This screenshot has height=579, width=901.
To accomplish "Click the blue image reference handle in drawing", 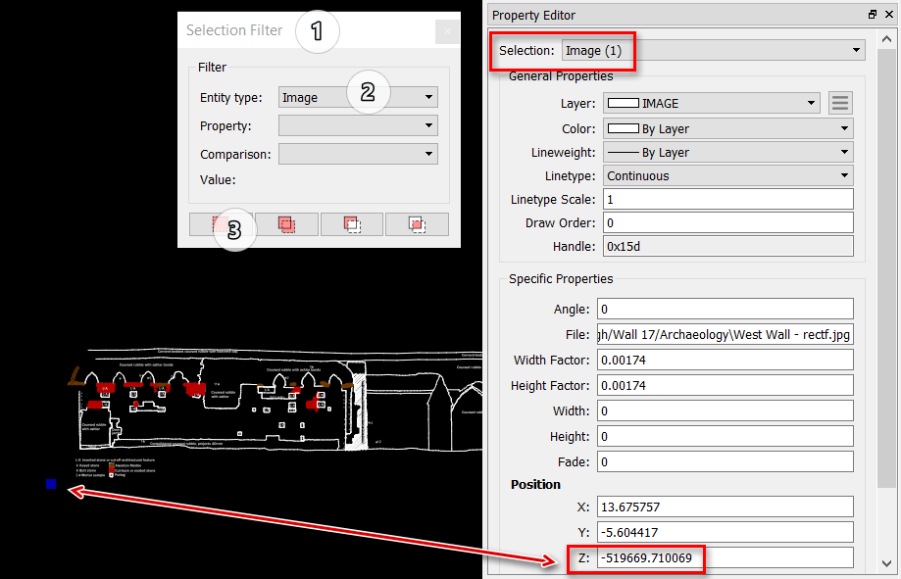I will 51,484.
